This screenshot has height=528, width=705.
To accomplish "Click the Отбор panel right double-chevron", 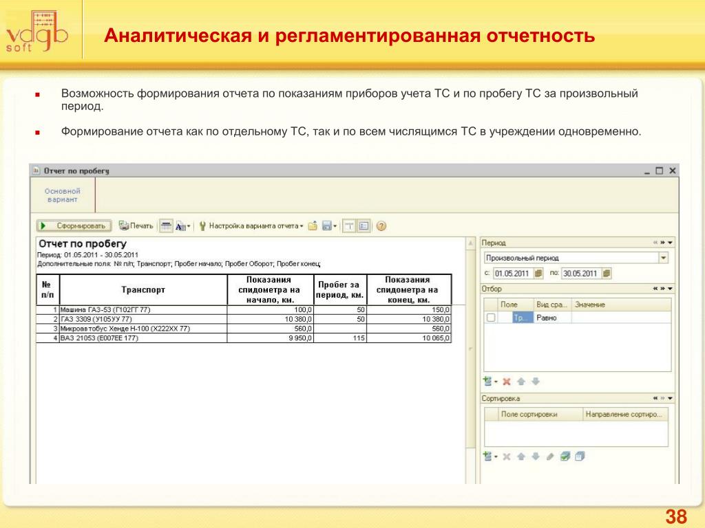I will point(662,289).
